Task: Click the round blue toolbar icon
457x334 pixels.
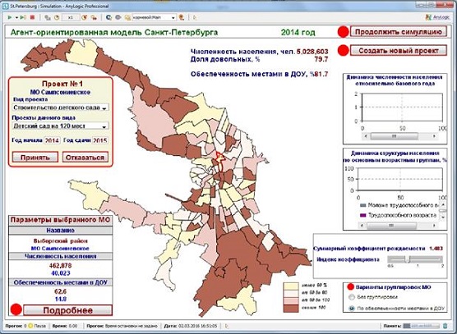Action: point(109,18)
